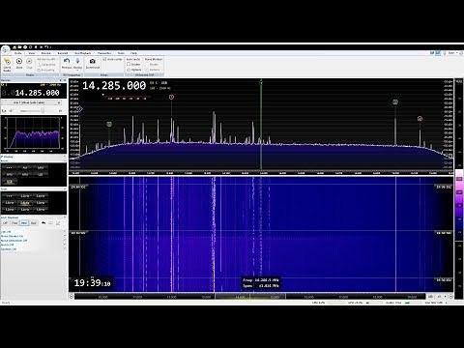Enable the Auto-mute checkbox
This screenshot has width=464, height=348.
(x=129, y=64)
